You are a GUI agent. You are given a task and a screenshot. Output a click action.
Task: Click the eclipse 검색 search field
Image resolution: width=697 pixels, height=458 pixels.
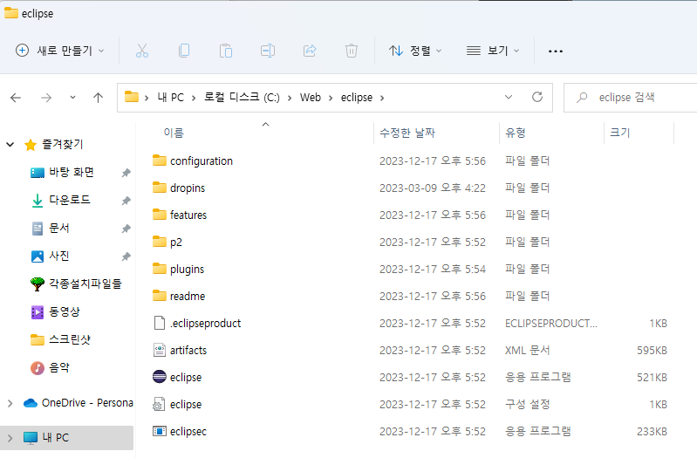click(x=631, y=98)
